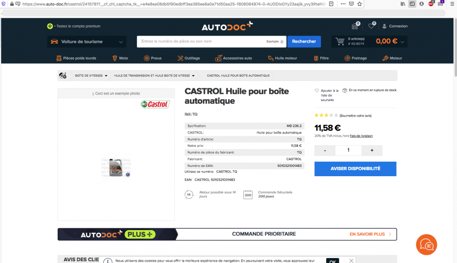Click the Pneus tire icon
The width and height of the screenshot is (457, 263).
[146, 58]
